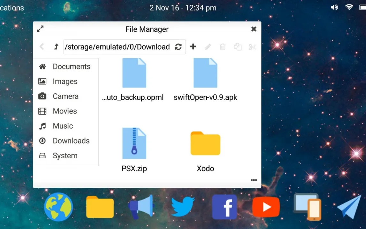Go up one directory level
The height and width of the screenshot is (229, 366).
tap(56, 47)
